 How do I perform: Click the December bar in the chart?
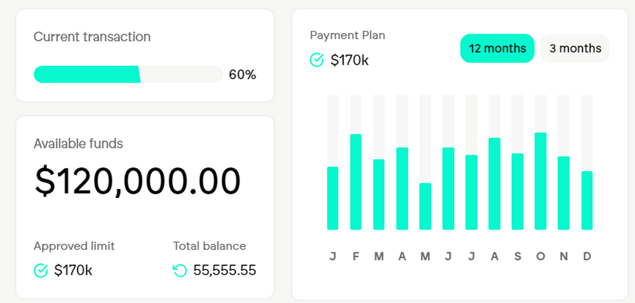(x=587, y=200)
